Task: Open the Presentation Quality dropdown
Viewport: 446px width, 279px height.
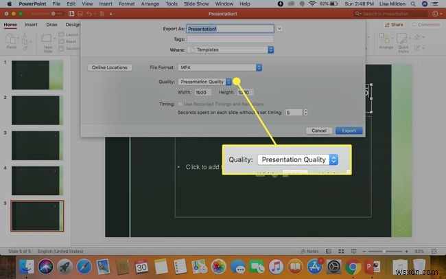Action: (204, 82)
